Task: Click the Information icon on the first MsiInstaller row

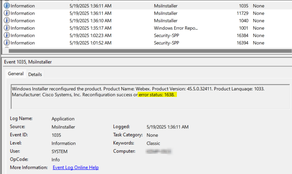Action: (6, 5)
